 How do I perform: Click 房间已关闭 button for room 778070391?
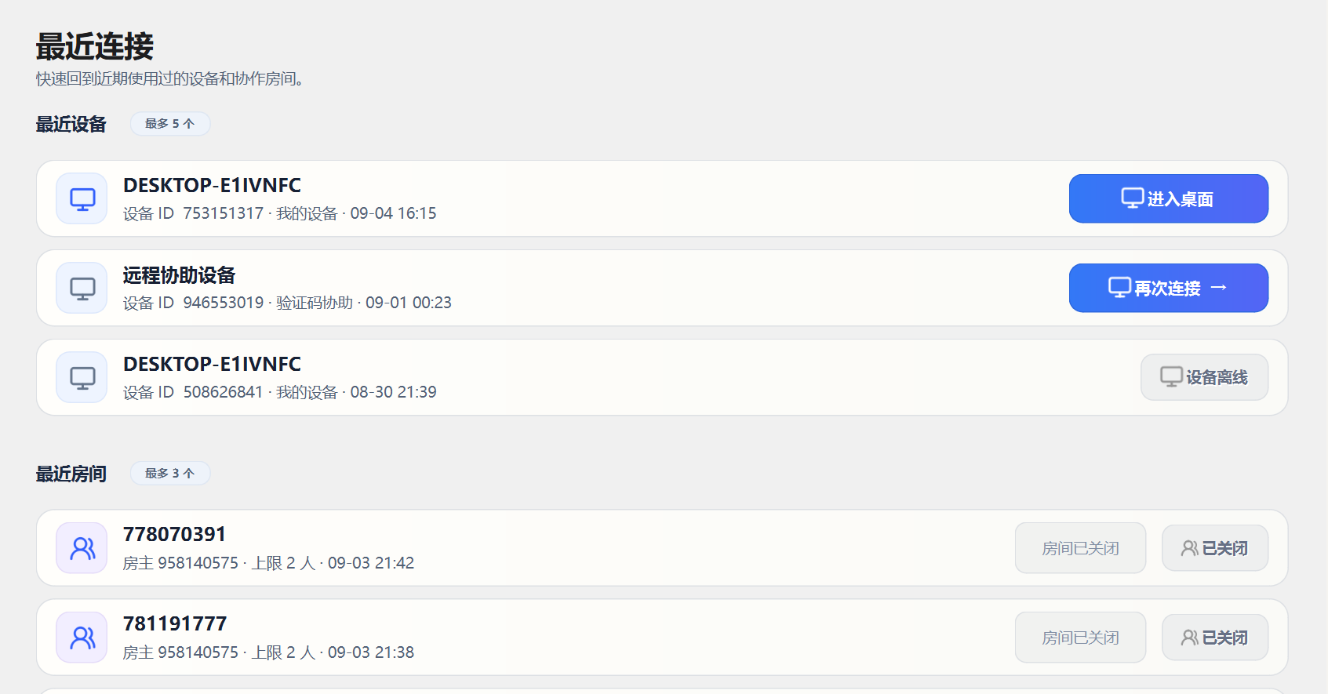[1080, 548]
